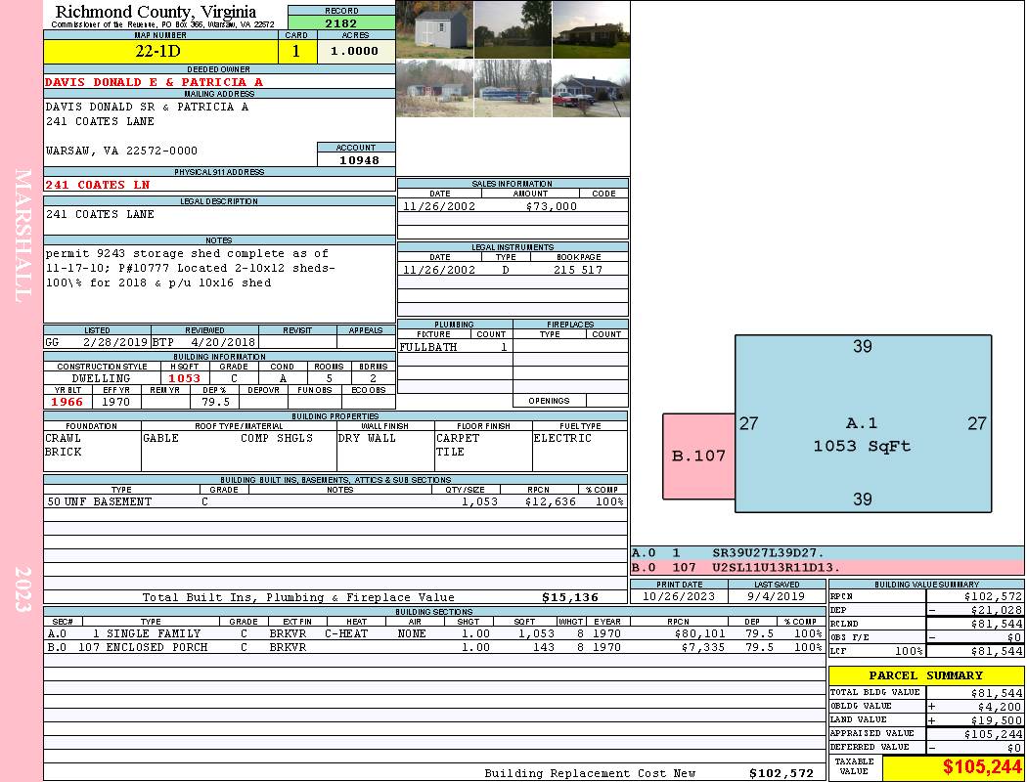The image size is (1027, 782).
Task: Select the 50 UNF BASEMENT built-ins row
Action: coord(335,501)
